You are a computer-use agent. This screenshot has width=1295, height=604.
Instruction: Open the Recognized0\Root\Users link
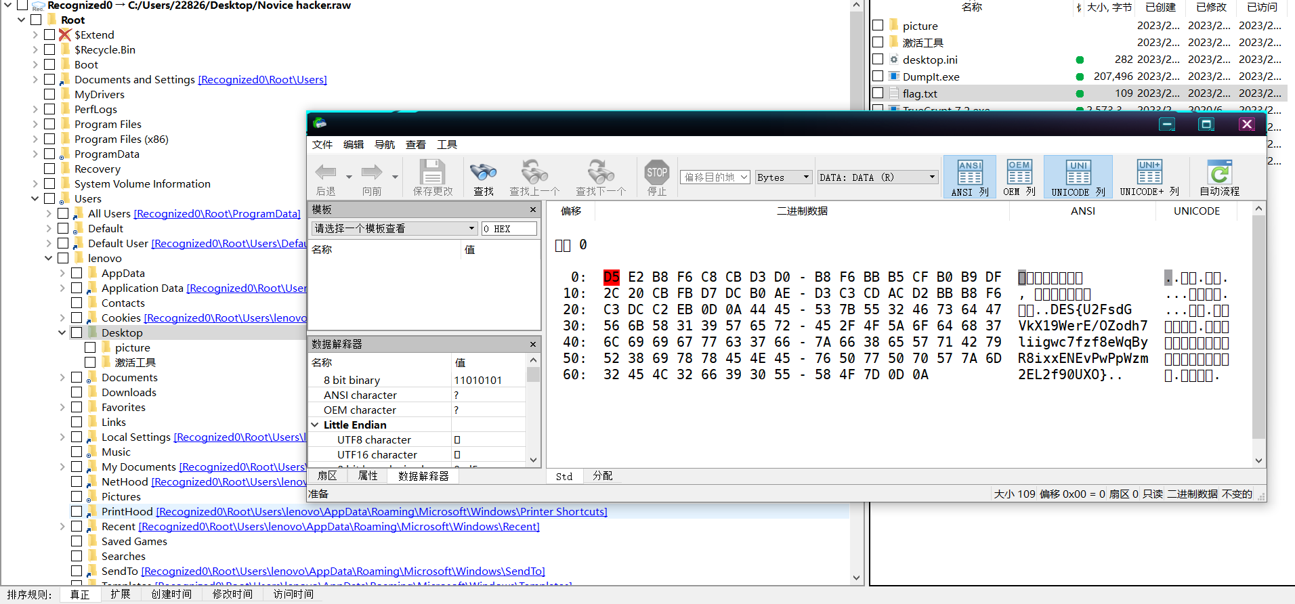(x=262, y=79)
